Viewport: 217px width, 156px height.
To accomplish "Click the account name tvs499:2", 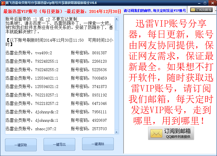I will coord(44,53).
